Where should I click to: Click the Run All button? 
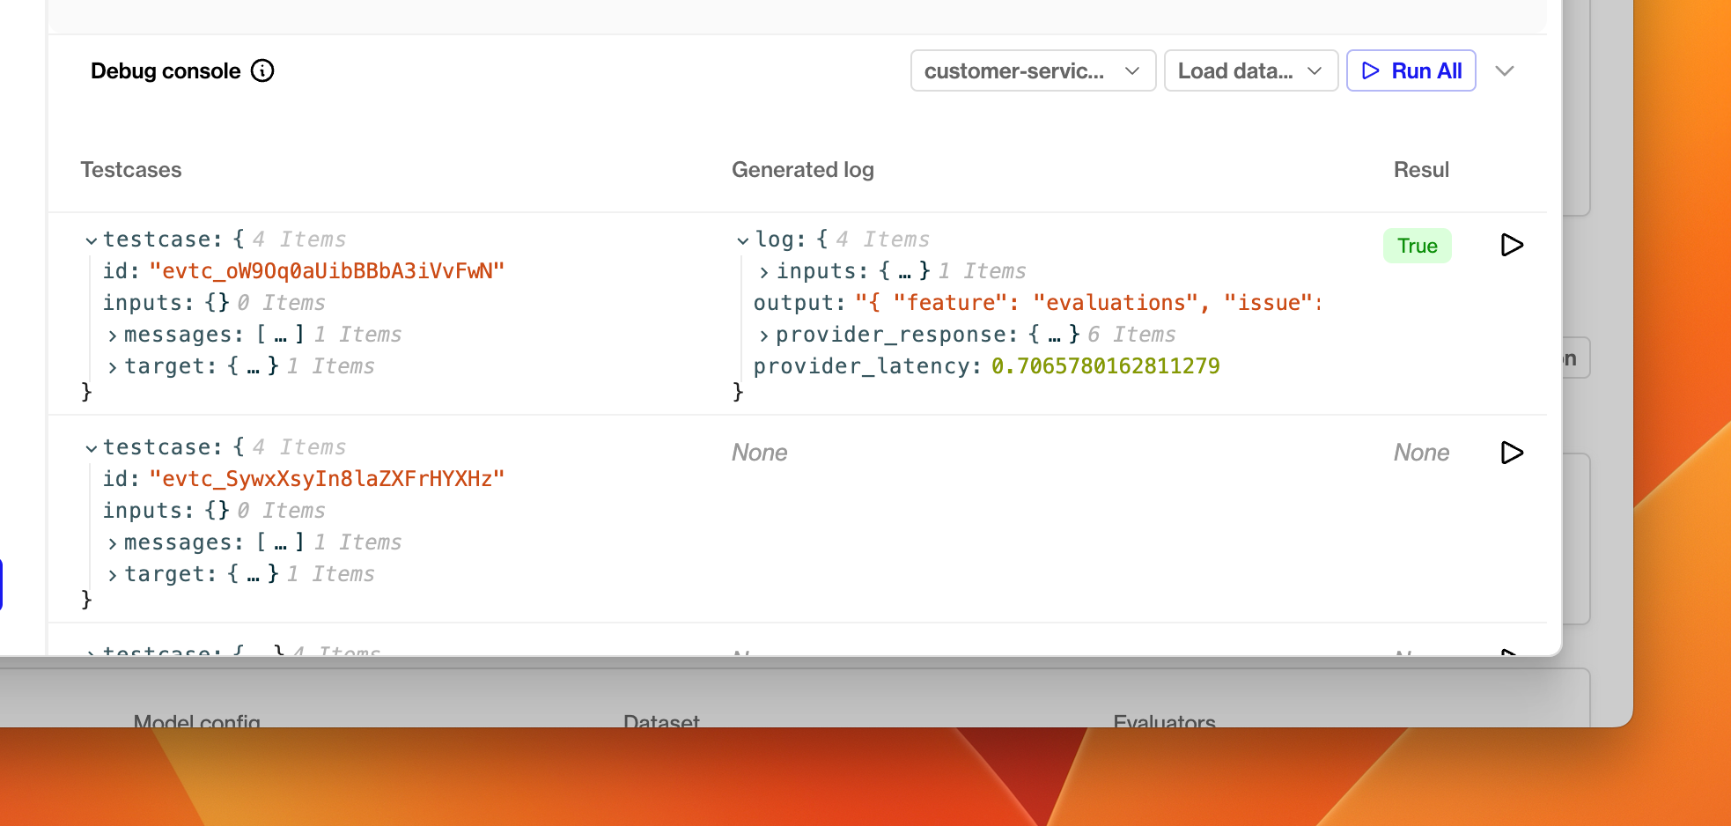pyautogui.click(x=1411, y=70)
